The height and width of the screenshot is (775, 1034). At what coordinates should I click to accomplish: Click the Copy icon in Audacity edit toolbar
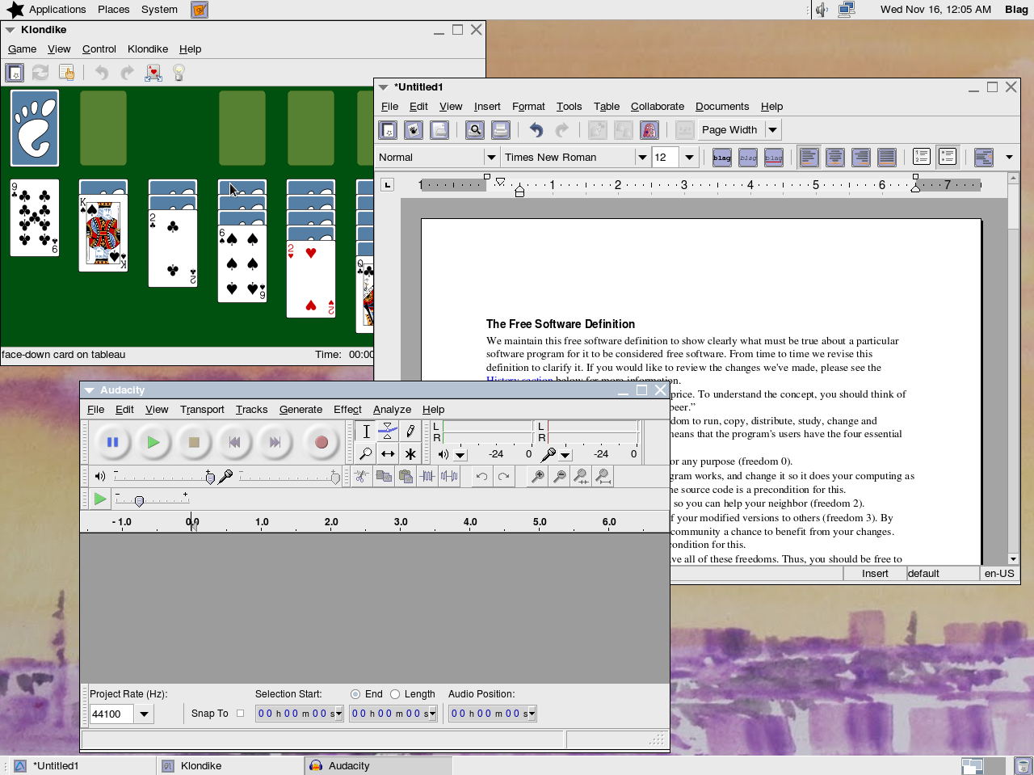pyautogui.click(x=384, y=477)
